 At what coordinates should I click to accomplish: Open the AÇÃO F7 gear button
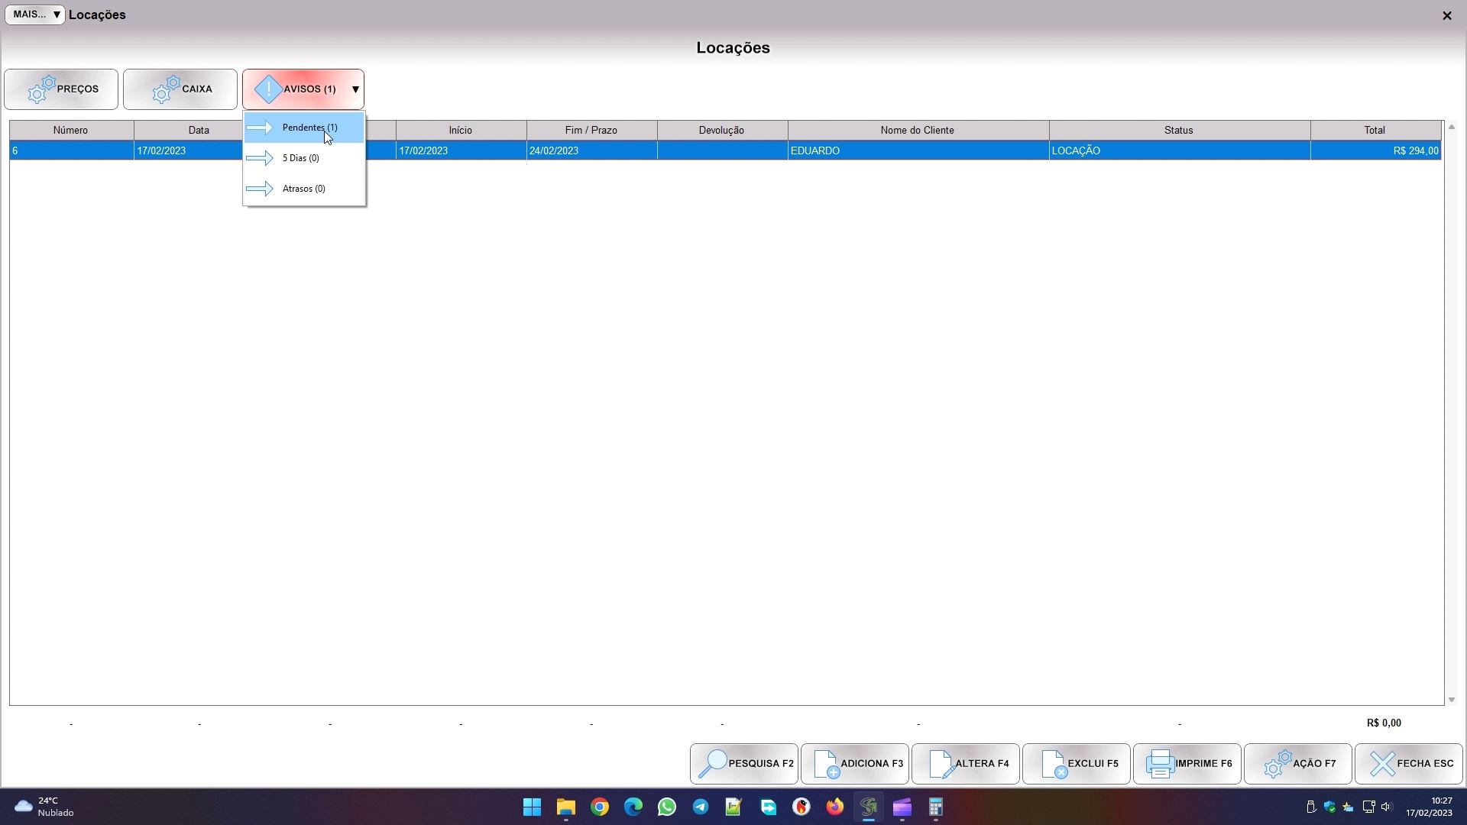[1297, 764]
